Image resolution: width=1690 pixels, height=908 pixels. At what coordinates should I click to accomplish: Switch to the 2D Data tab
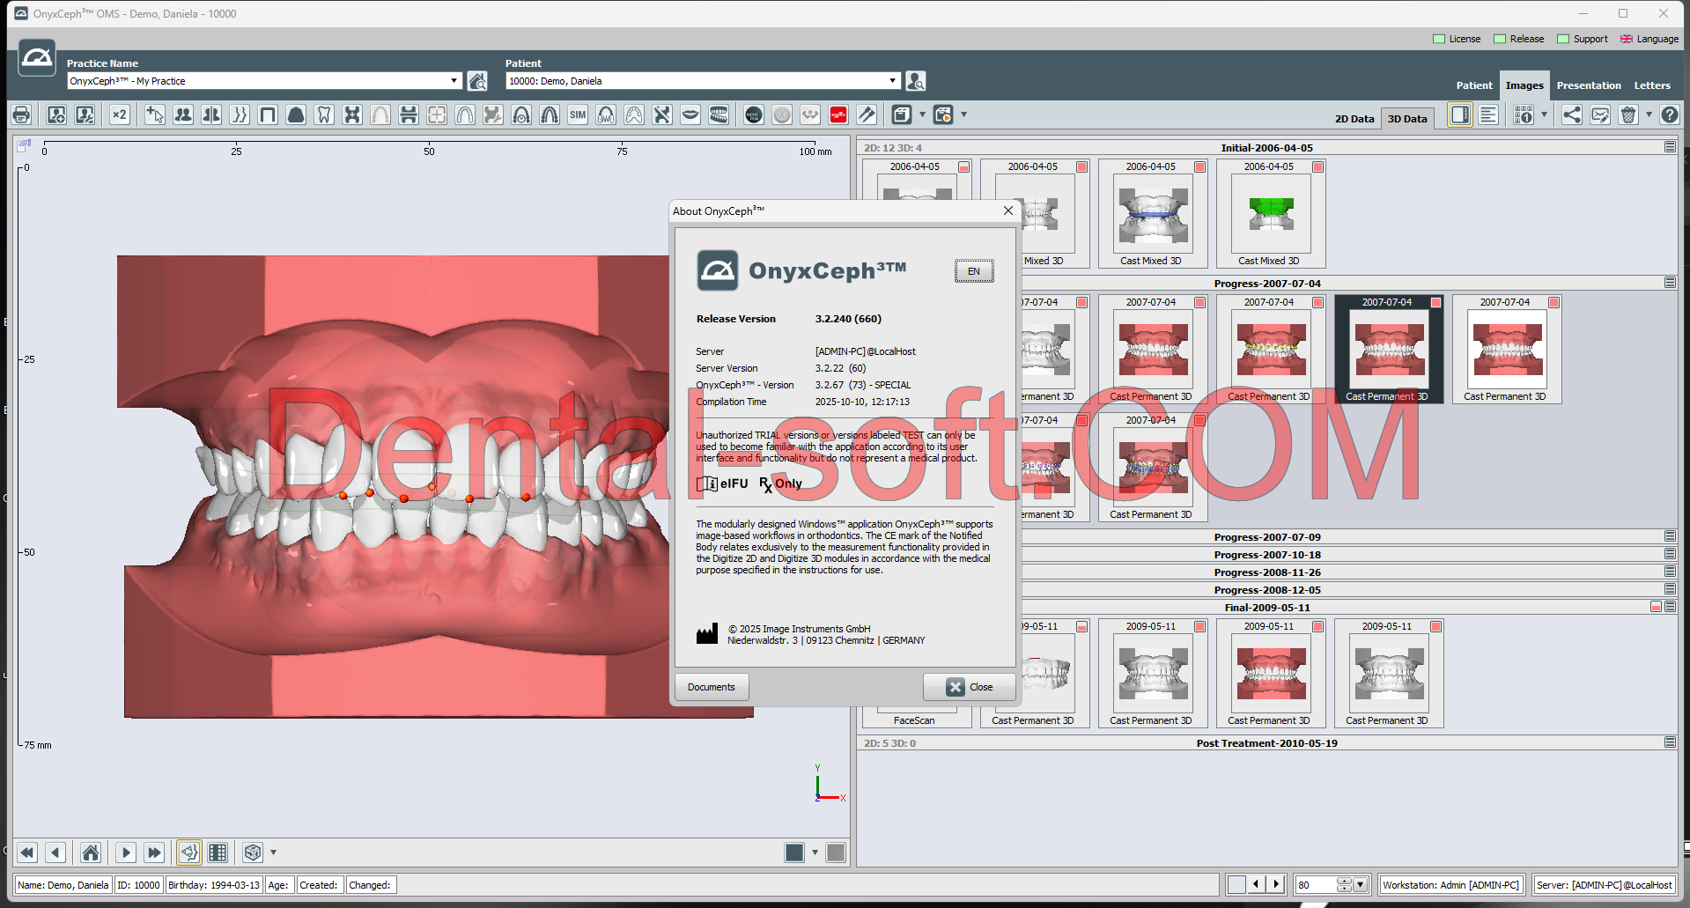point(1354,118)
